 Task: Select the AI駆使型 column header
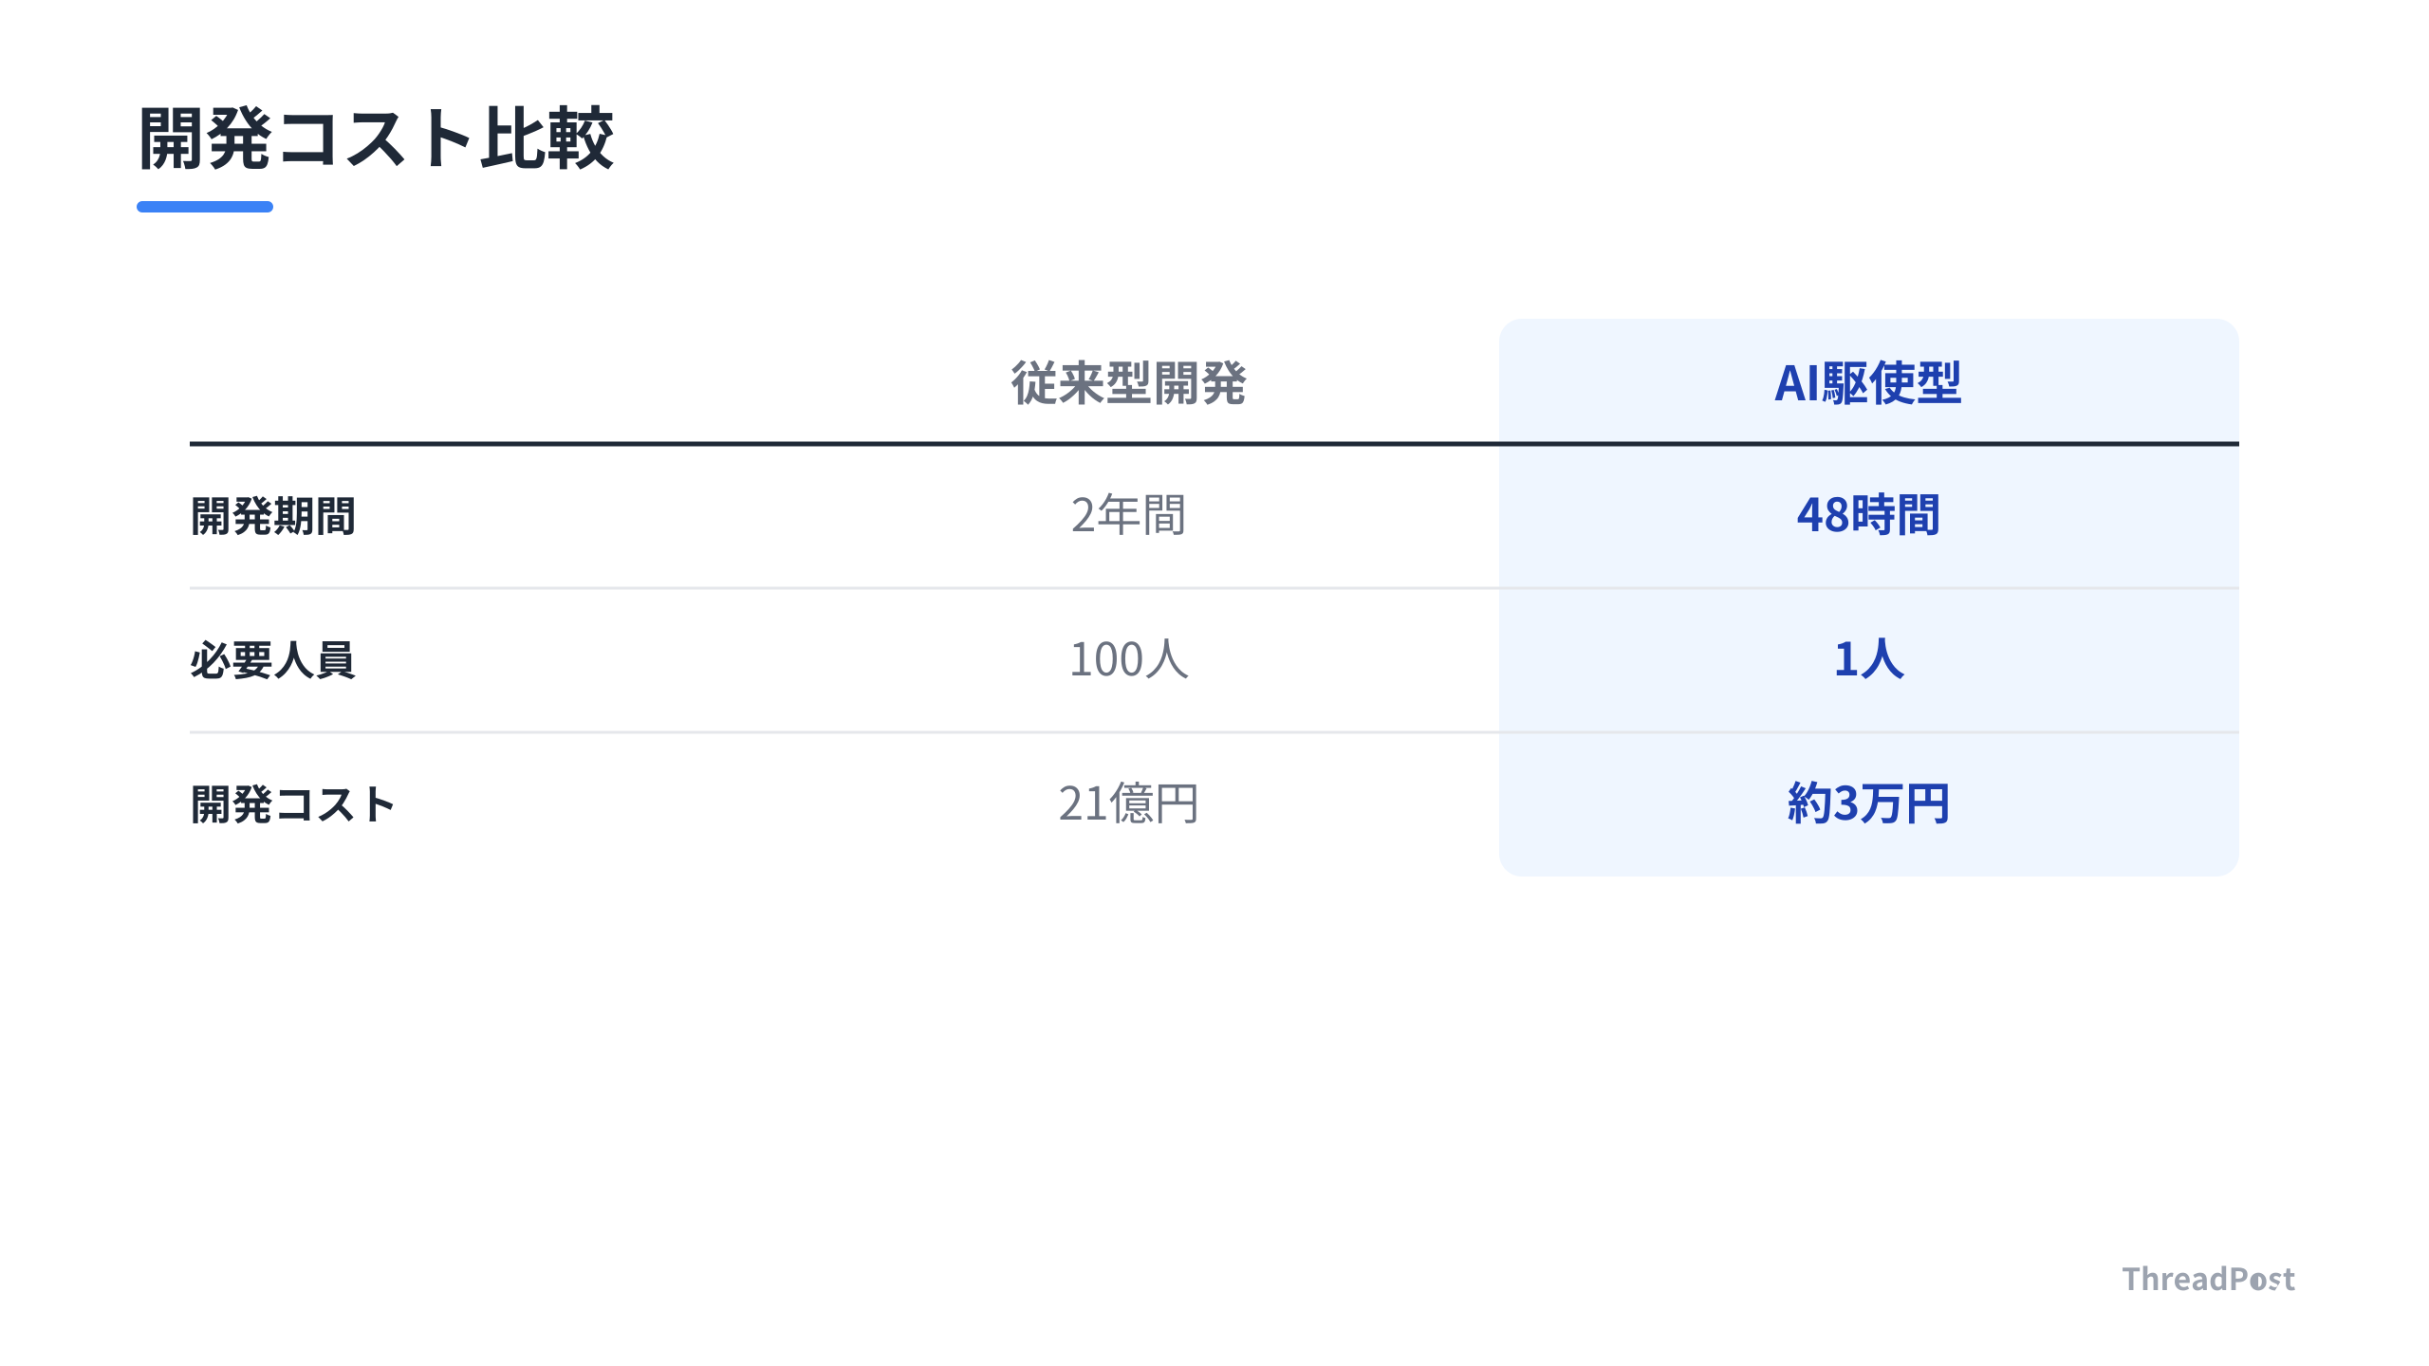pyautogui.click(x=1868, y=383)
